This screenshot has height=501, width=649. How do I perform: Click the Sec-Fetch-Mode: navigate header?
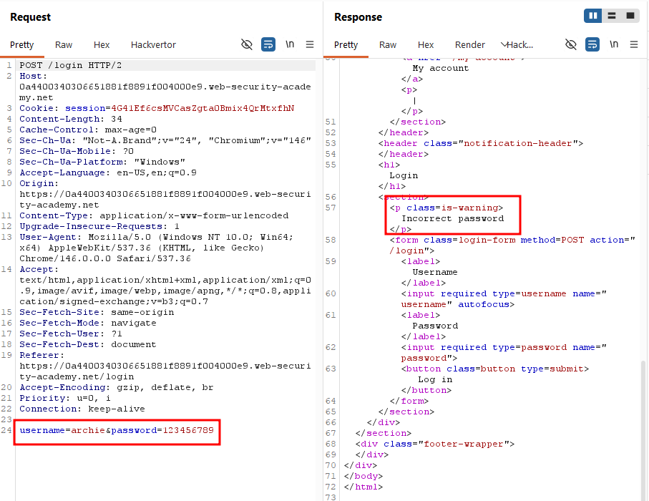click(88, 324)
